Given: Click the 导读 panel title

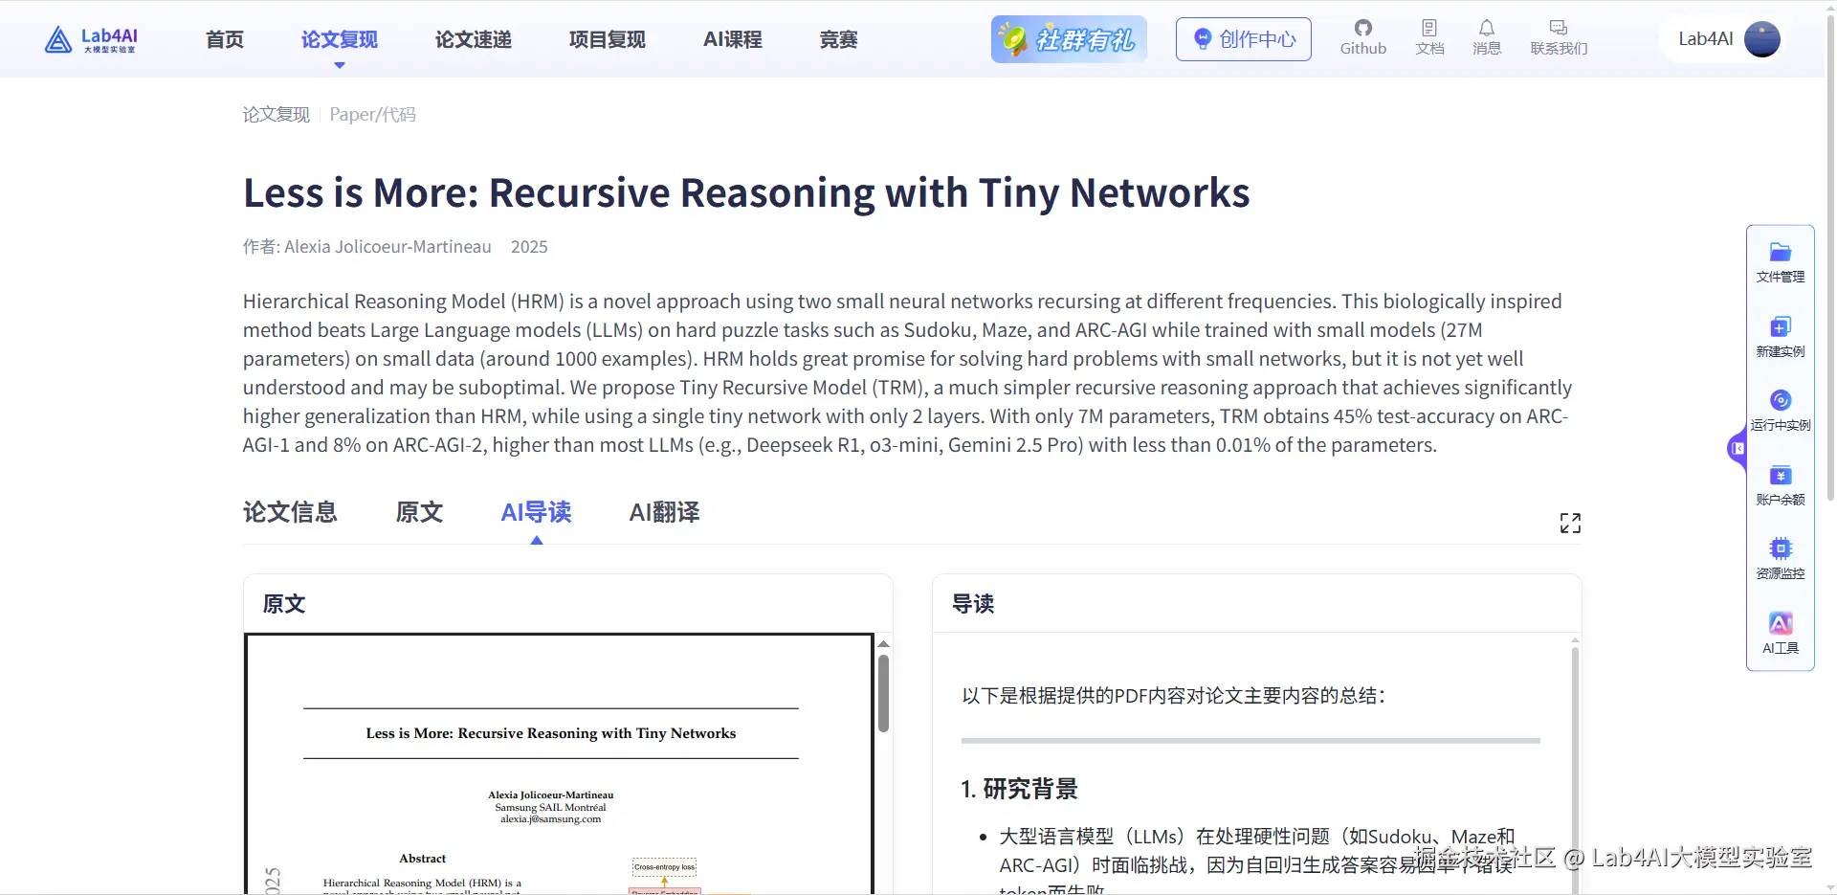Looking at the screenshot, I should click(973, 604).
